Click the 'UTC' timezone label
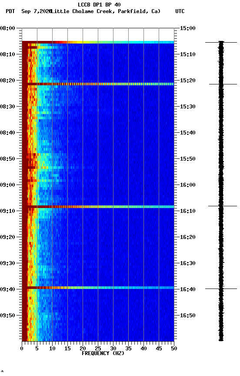The height and width of the screenshot is (376, 240). 180,11
